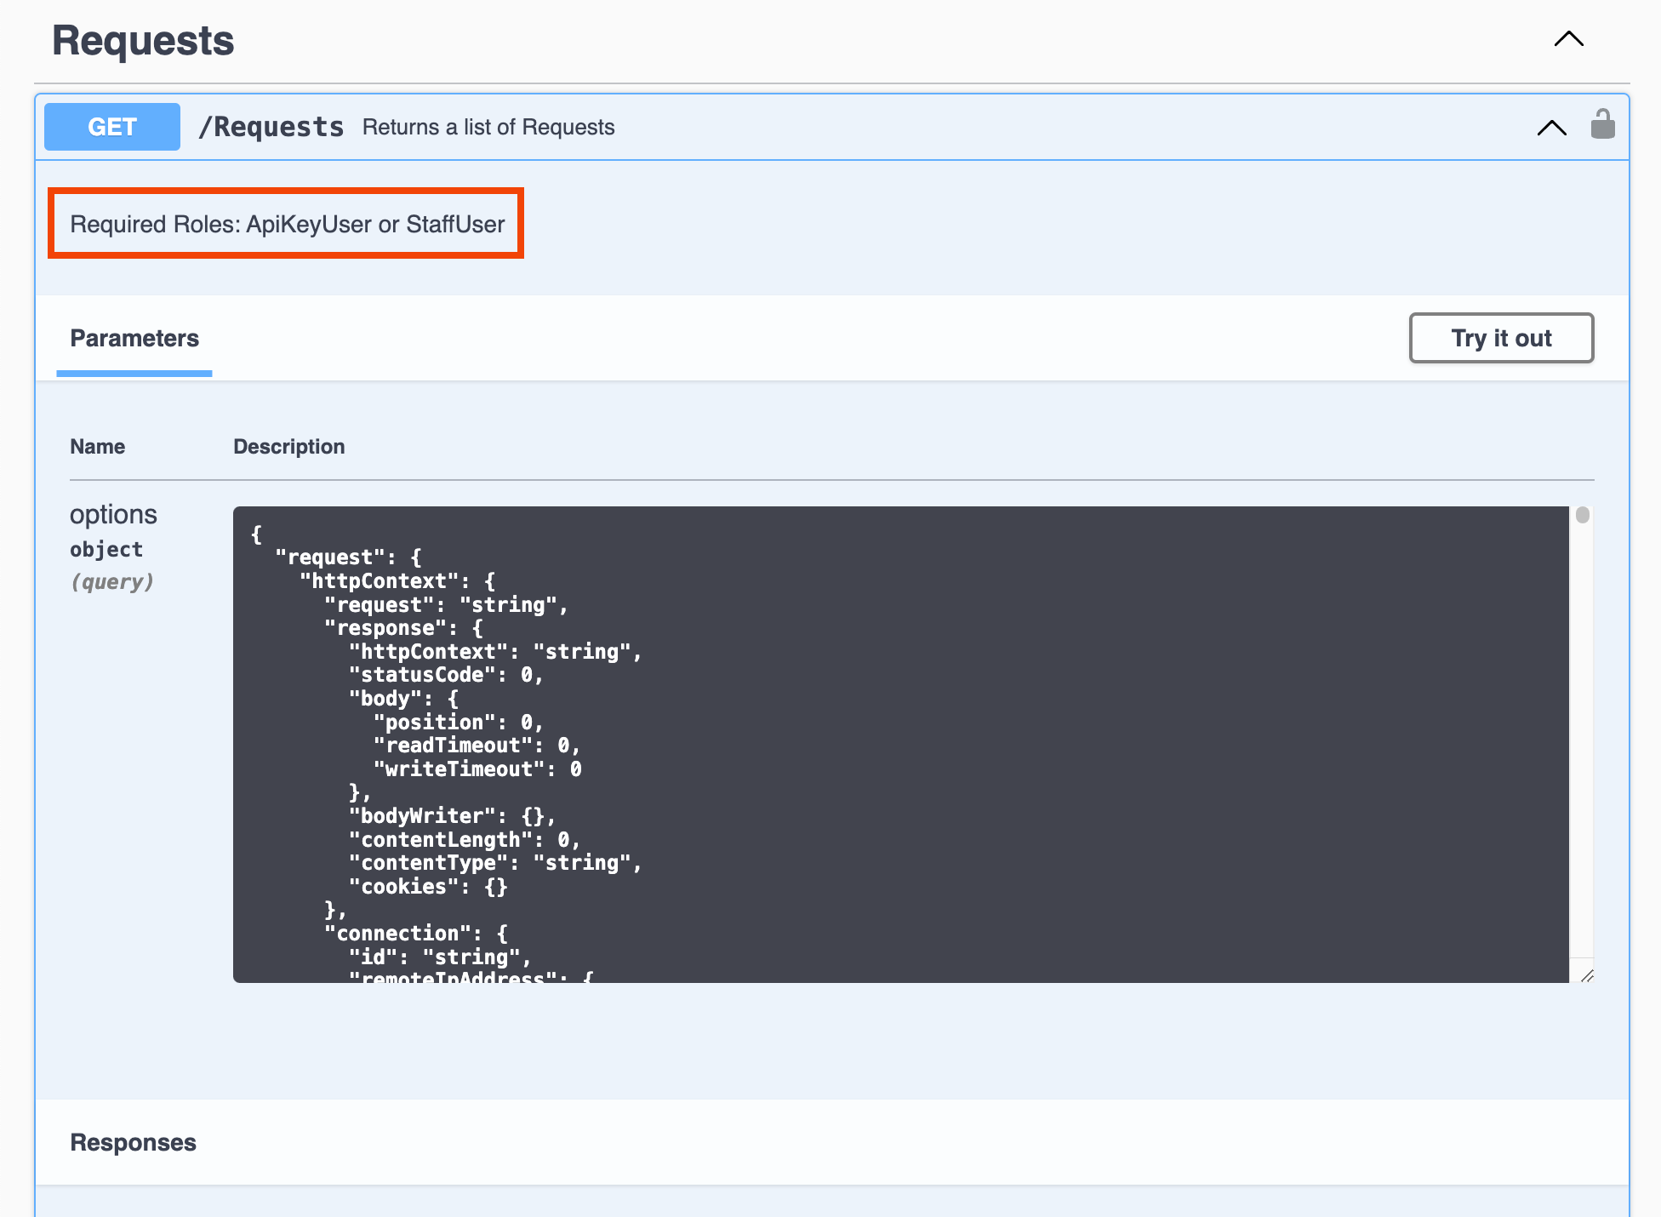
Task: Click the Required Roles description text
Action: click(x=287, y=224)
